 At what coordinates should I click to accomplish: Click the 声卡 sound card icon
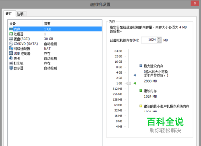tap(11, 58)
